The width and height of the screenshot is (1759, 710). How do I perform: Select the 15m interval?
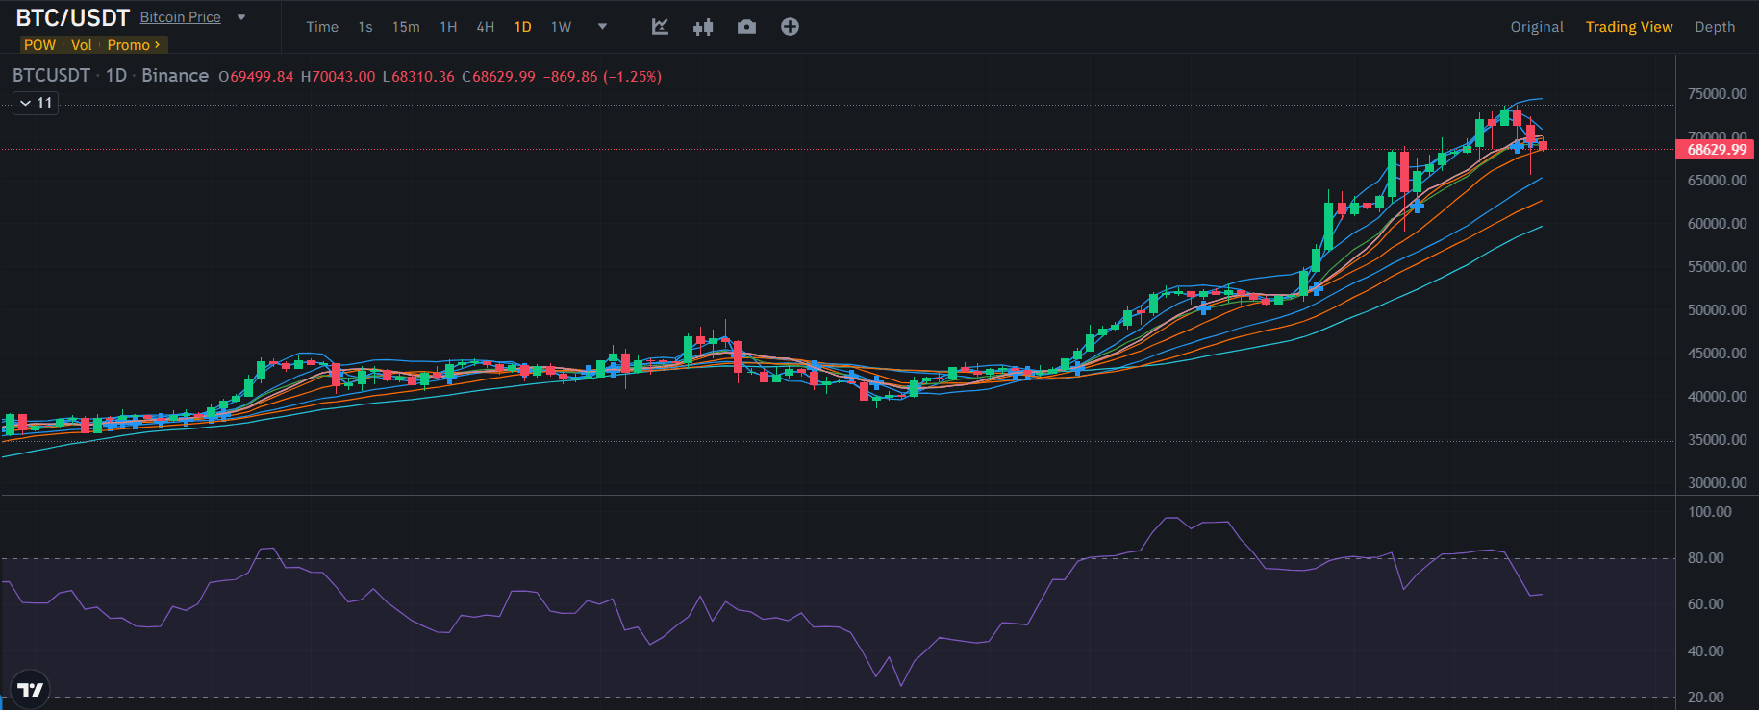point(405,27)
